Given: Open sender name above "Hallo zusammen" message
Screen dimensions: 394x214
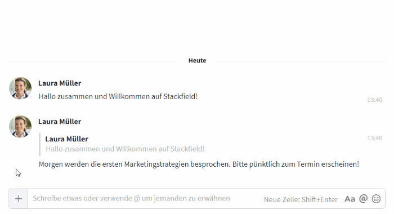Looking at the screenshot, I should pos(60,83).
